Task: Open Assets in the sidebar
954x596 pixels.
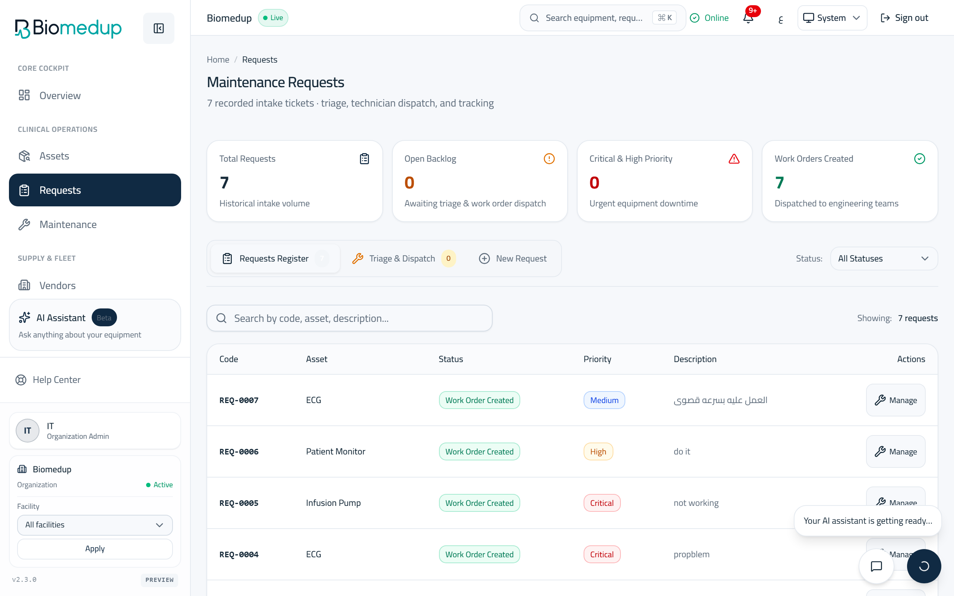Action: pos(95,156)
